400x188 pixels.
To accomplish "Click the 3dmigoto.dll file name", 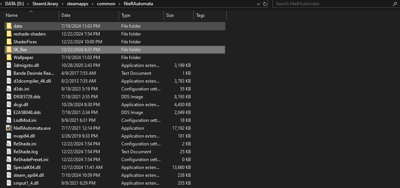I will tap(25, 65).
